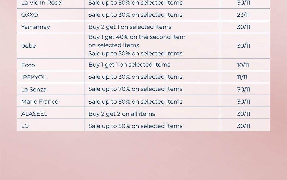
Task: Click the La Senza store name
Action: 34,90
